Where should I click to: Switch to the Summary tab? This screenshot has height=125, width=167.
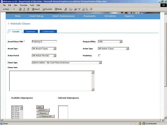pyautogui.click(x=31, y=32)
